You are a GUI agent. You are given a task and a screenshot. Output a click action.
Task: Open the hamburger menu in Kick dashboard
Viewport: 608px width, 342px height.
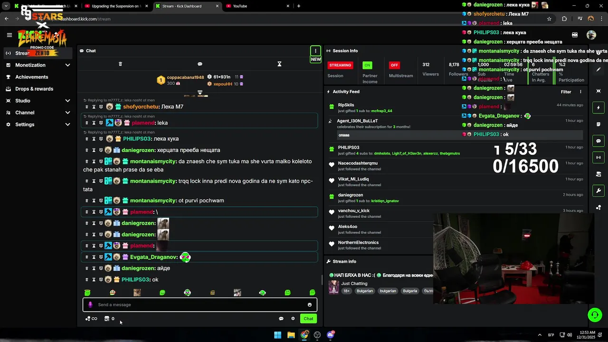[9, 35]
